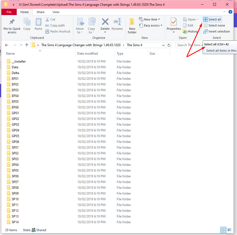This screenshot has height=235, width=237.
Task: Select the GP01 folder
Action: coord(15,113)
